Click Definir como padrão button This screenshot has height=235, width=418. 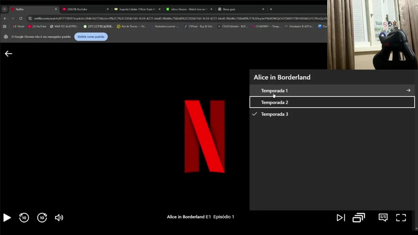[x=91, y=37]
